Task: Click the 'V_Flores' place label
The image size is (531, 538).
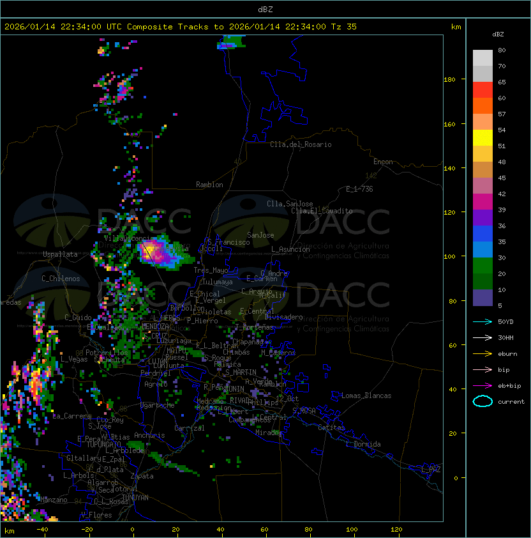Action: pos(96,515)
